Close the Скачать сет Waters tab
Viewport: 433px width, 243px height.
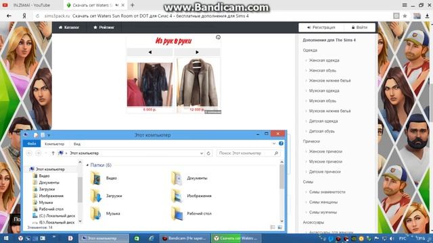123,5
